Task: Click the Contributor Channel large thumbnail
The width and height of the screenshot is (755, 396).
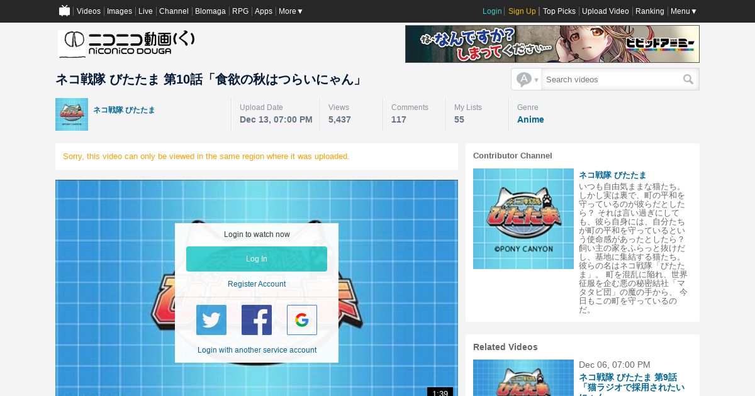Action: (523, 219)
